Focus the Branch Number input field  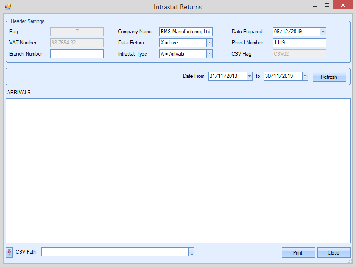77,54
